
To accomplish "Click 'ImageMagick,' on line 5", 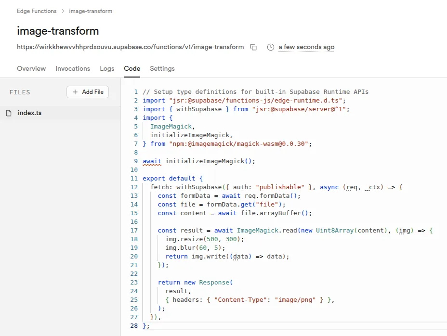I will [172, 127].
